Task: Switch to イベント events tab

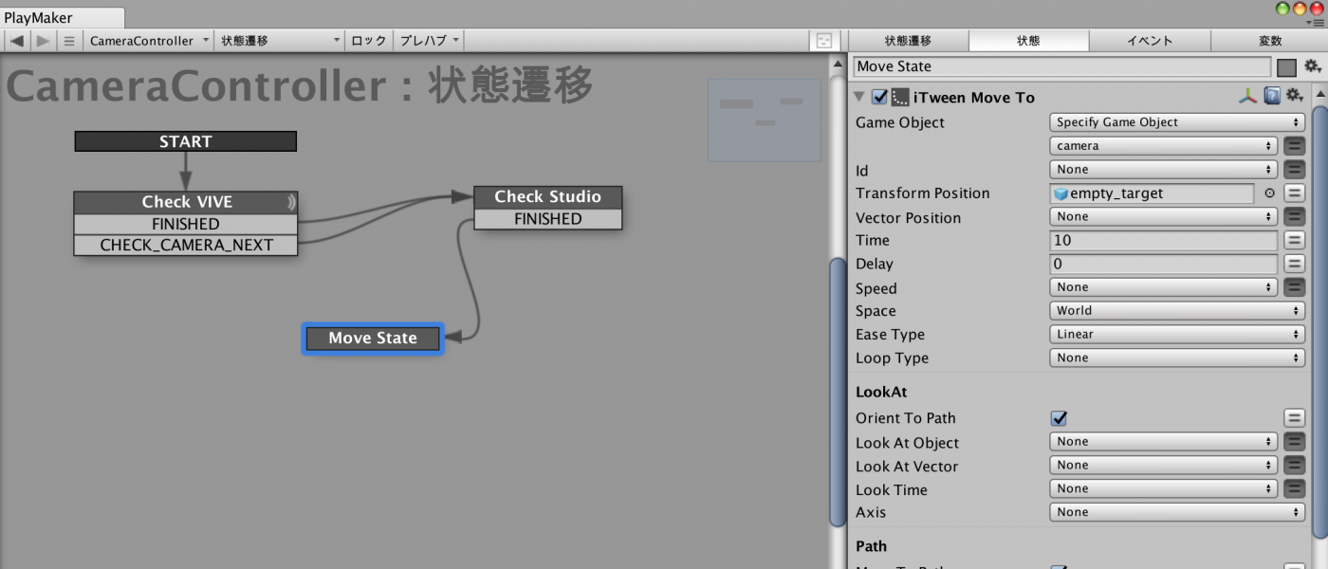Action: pyautogui.click(x=1149, y=41)
